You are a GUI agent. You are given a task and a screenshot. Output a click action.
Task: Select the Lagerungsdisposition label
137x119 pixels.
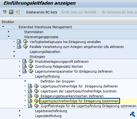tap(45, 52)
